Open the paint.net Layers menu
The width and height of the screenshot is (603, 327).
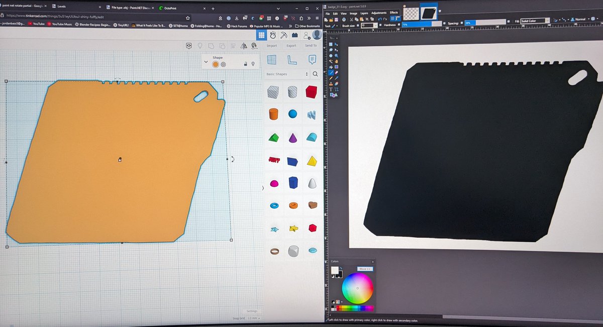364,13
